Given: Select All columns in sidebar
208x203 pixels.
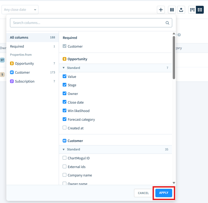Looking at the screenshot, I should 32,38.
